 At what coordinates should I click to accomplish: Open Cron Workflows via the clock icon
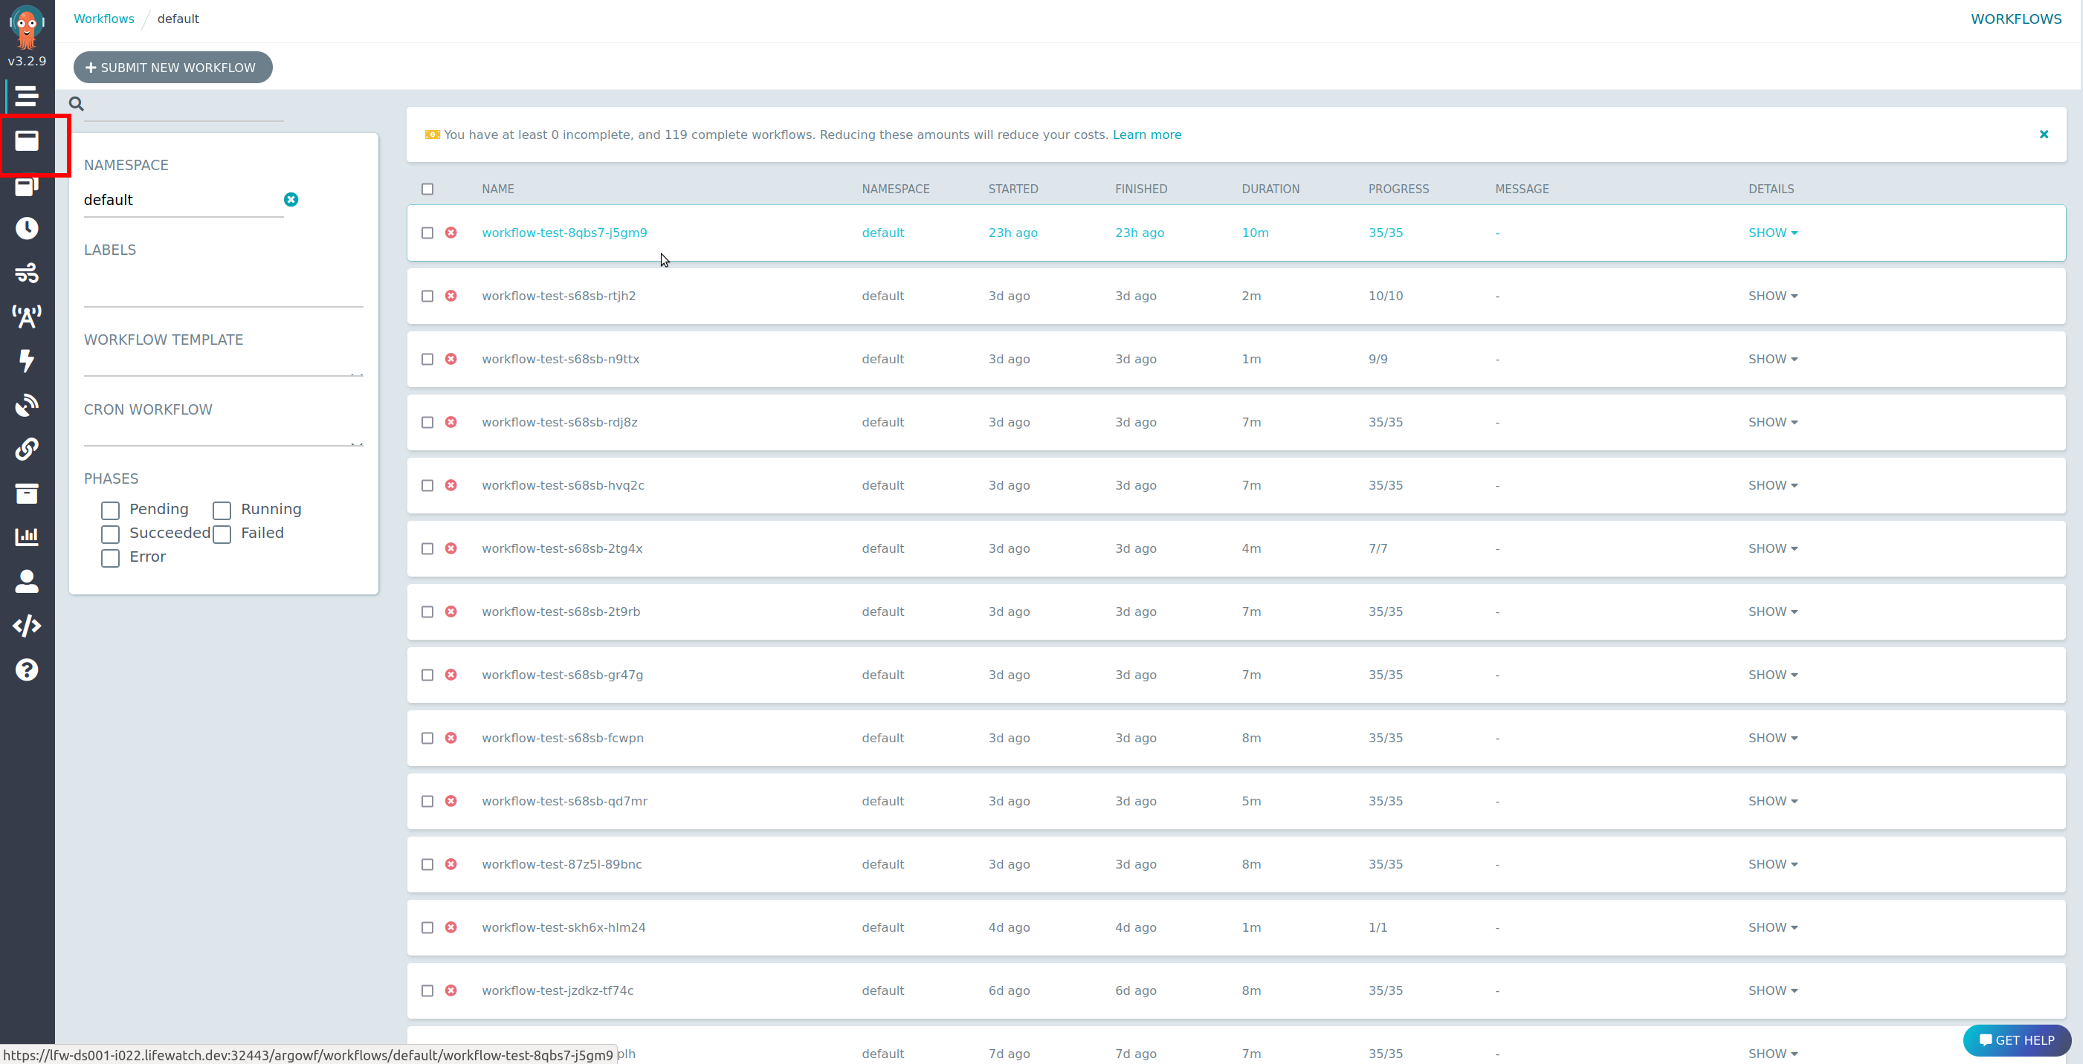[27, 229]
